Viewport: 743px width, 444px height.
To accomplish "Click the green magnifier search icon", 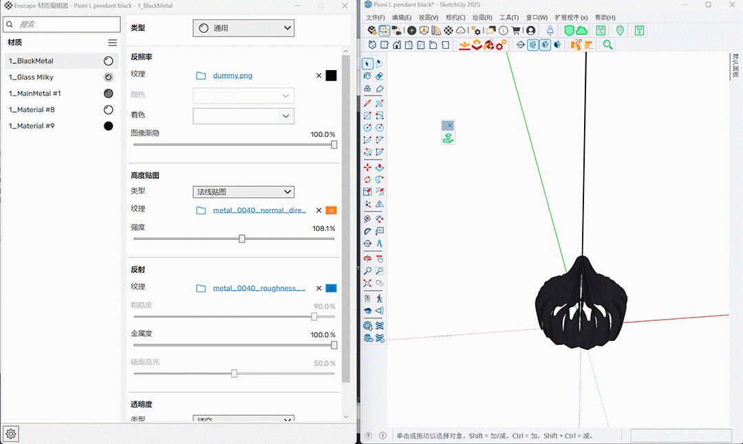I will pos(608,45).
